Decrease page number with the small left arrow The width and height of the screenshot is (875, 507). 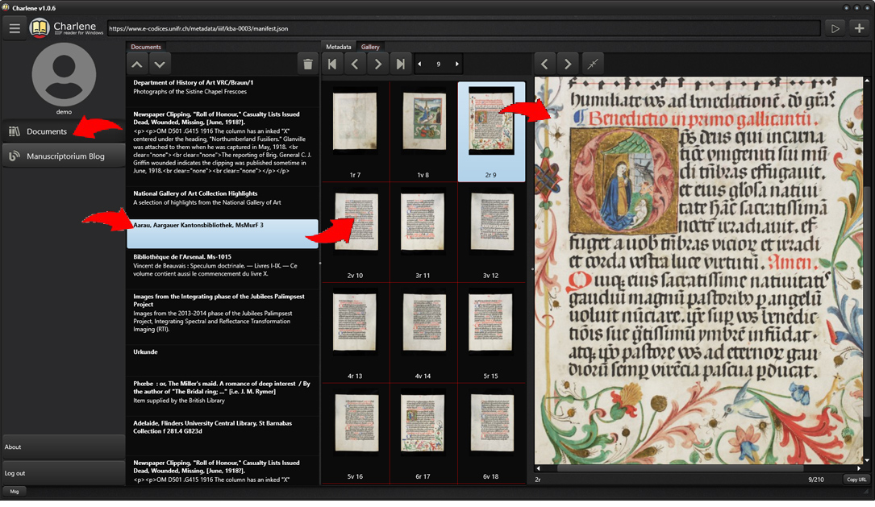419,64
